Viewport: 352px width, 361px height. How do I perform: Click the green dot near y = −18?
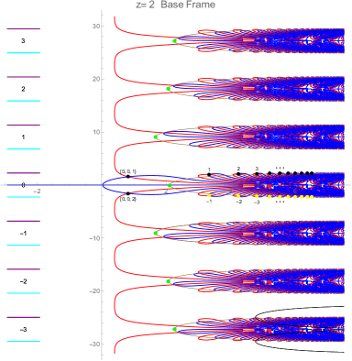[x=168, y=281]
